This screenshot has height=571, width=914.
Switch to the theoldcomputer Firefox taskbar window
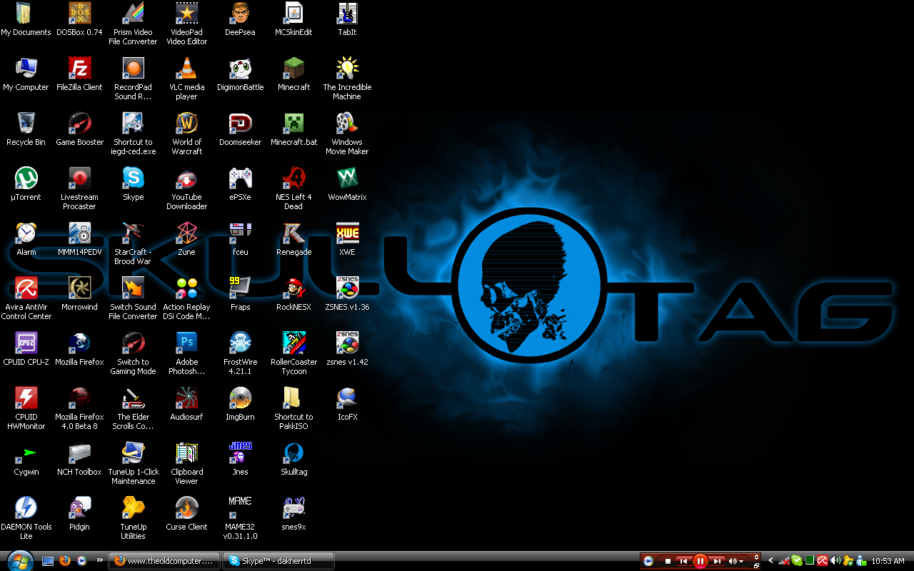point(166,561)
